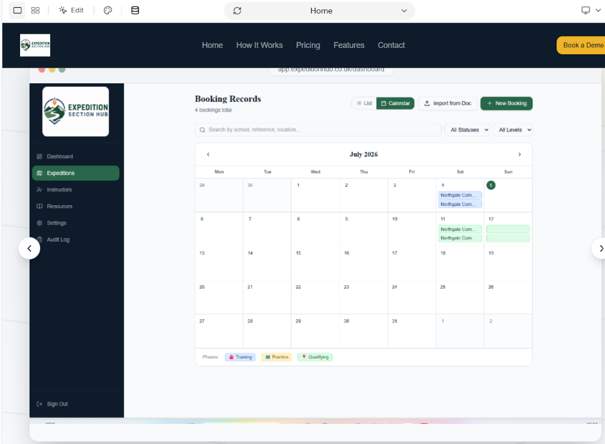
Task: Expand the Home page dropdown
Action: [404, 11]
